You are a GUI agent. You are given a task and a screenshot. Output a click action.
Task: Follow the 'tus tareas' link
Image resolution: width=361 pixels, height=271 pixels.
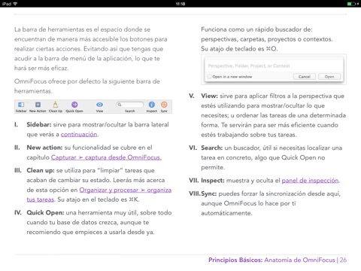pos(41,199)
